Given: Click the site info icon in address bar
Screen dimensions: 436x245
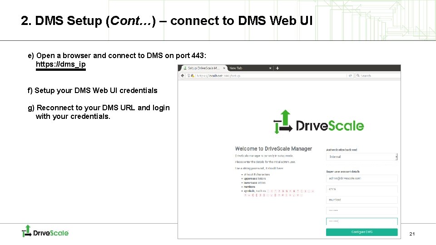Looking at the screenshot, I should point(189,76).
